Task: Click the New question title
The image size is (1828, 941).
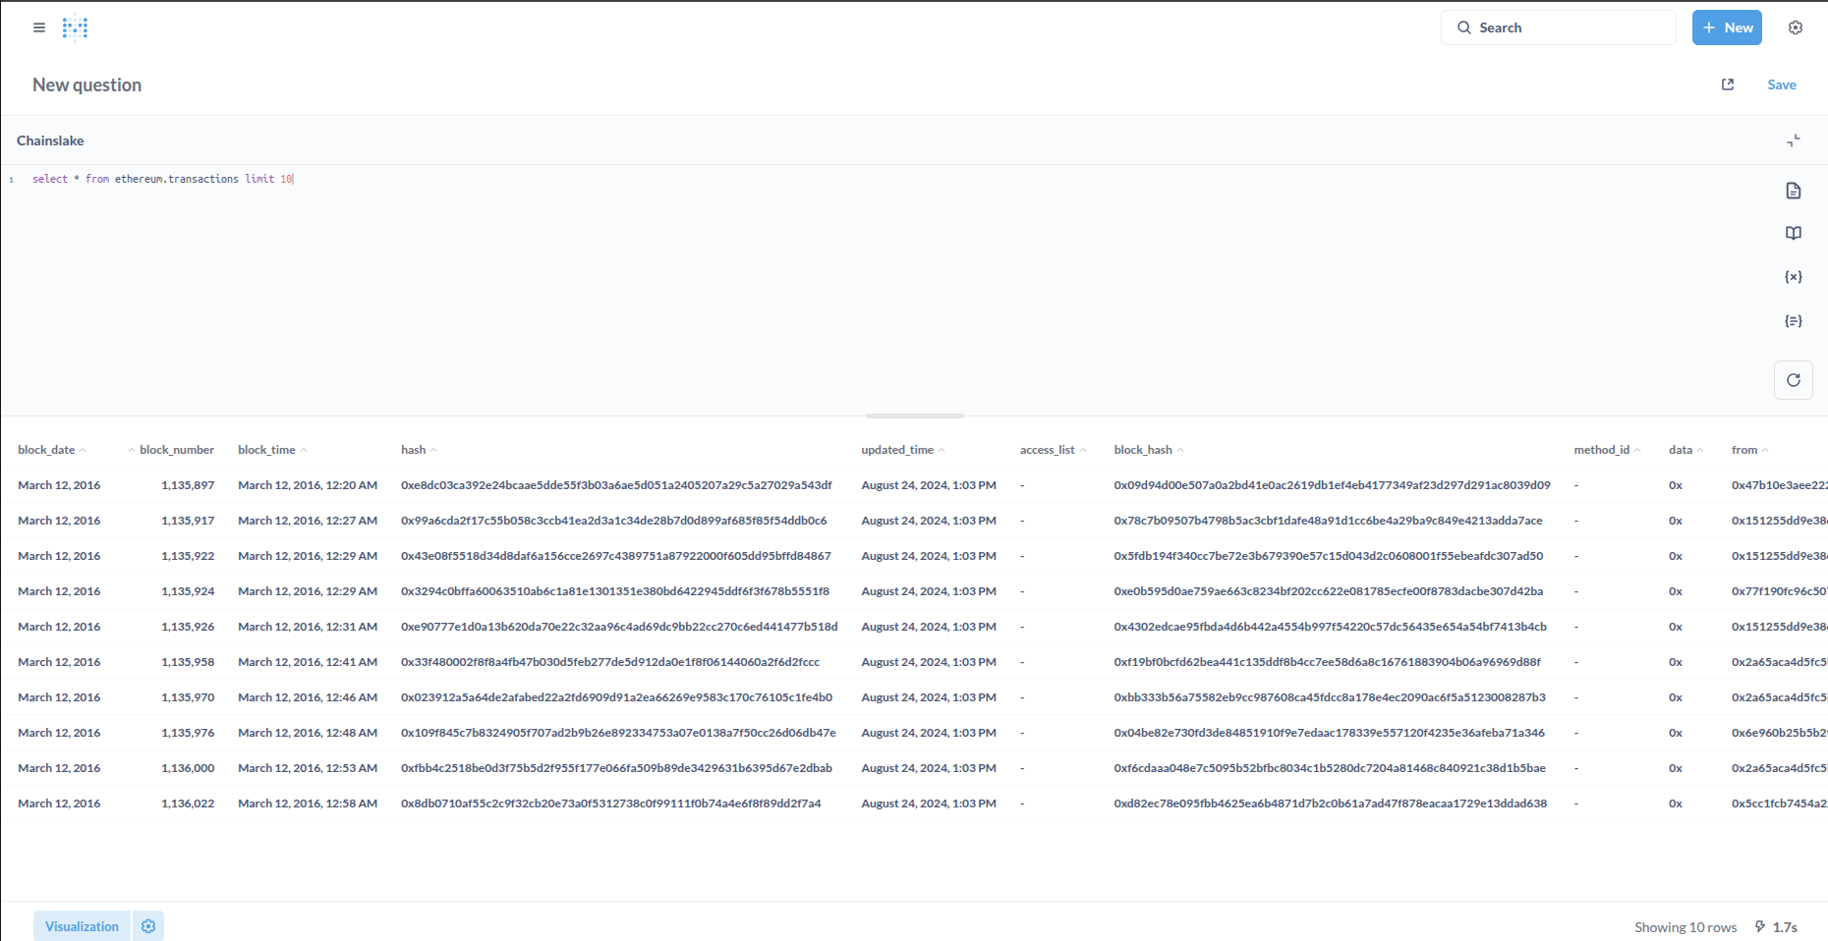Action: [x=86, y=84]
